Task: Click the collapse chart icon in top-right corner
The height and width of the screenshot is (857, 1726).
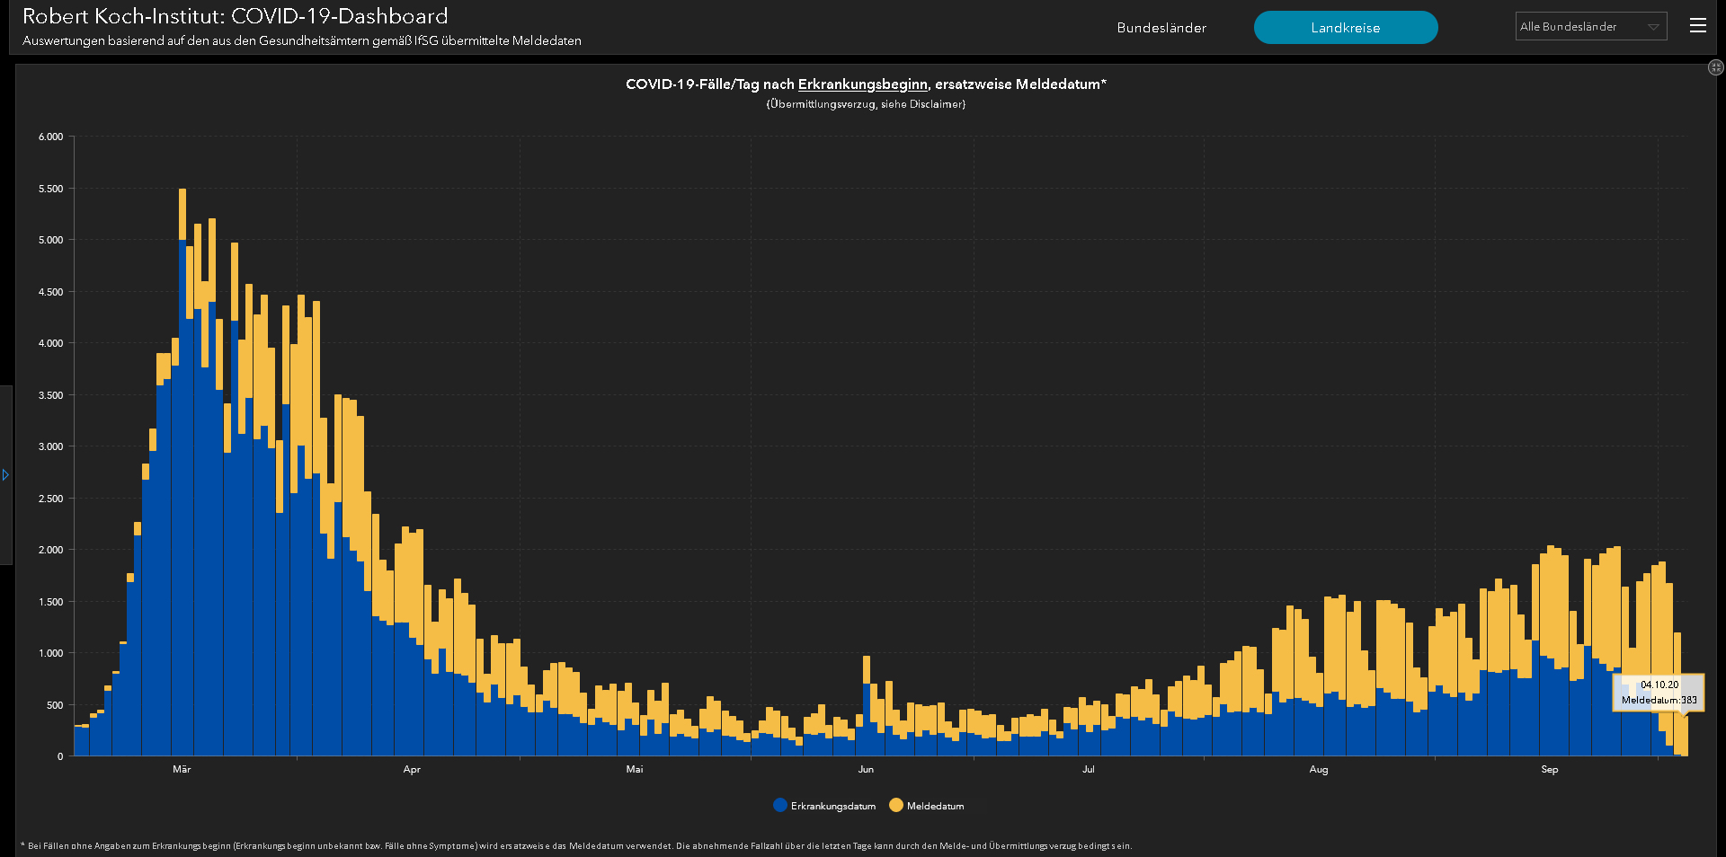Action: [x=1715, y=67]
